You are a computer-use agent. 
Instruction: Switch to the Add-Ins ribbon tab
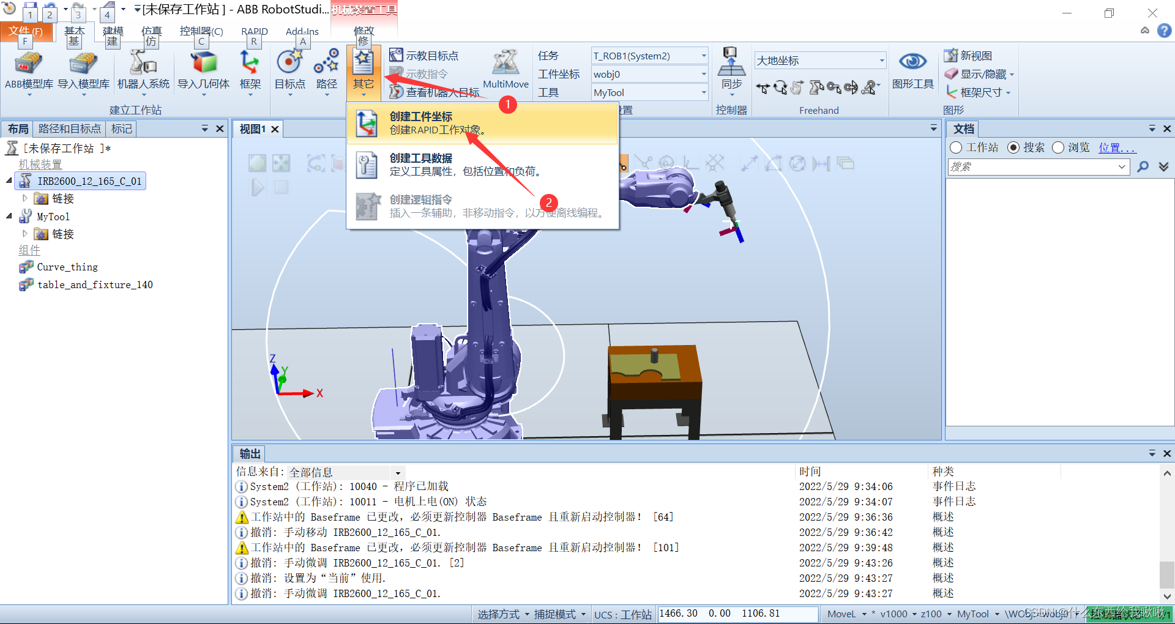pos(302,31)
